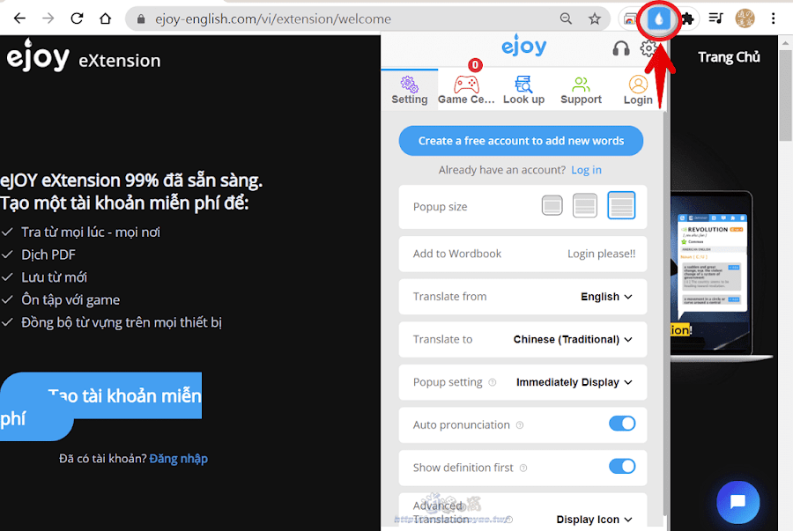
Task: Select the medium popup size option
Action: (x=585, y=206)
